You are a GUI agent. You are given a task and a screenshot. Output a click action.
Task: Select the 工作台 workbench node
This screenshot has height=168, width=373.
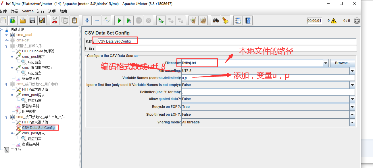click(16, 150)
